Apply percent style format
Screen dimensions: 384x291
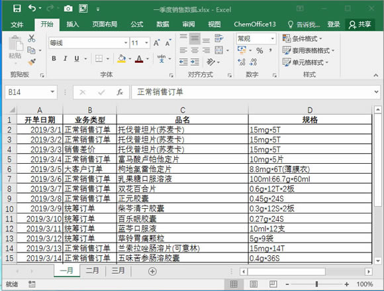tap(260, 51)
